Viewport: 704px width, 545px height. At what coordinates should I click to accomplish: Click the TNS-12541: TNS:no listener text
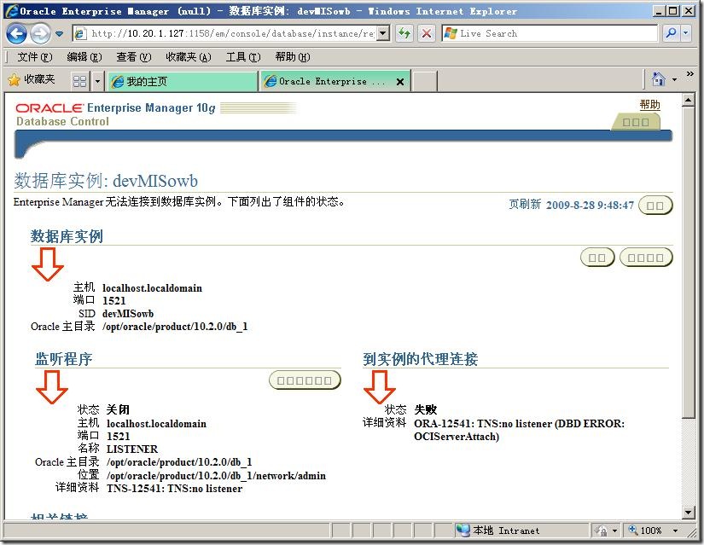click(x=174, y=489)
